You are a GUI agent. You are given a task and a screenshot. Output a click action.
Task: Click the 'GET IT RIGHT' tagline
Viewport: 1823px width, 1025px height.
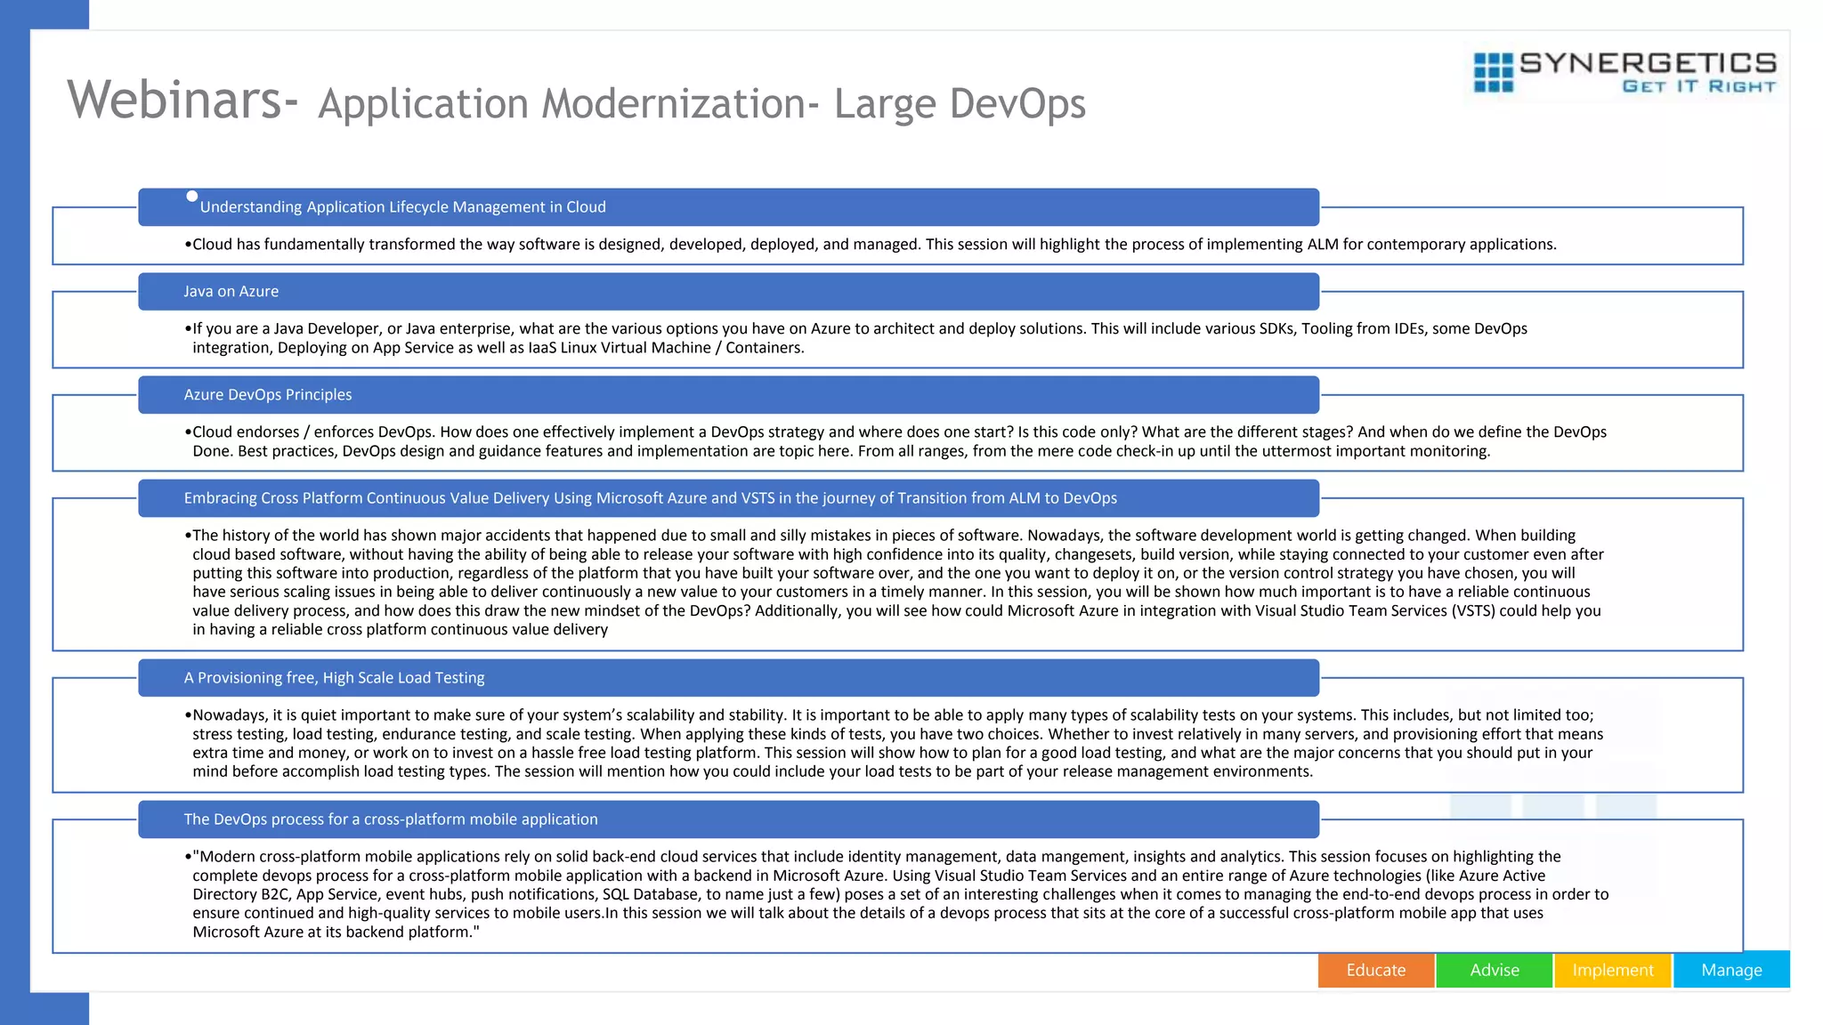[1698, 86]
